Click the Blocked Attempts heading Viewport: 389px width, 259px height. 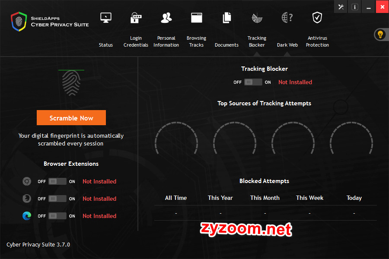click(x=264, y=181)
